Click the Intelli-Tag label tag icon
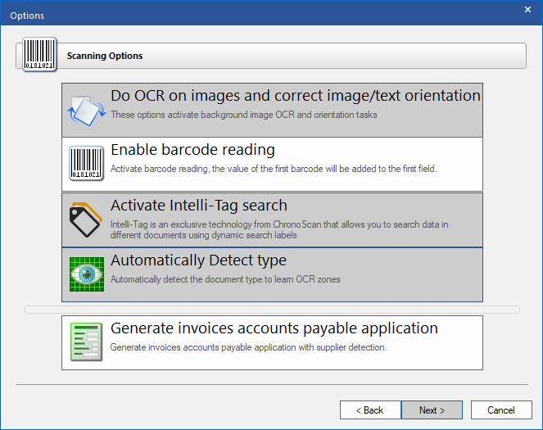Viewport: 543px width, 430px height. click(86, 220)
